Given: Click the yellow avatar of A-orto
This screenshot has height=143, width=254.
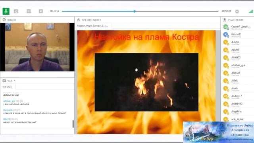Looking at the screenshot, I should tap(226, 42).
